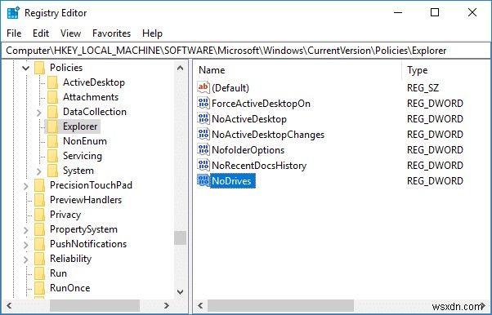The image size is (492, 315).
Task: Click the NoRecentDocsHistory DWORD icon
Action: tap(204, 165)
